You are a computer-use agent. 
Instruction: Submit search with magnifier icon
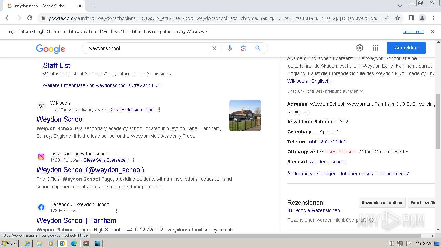pos(258,48)
